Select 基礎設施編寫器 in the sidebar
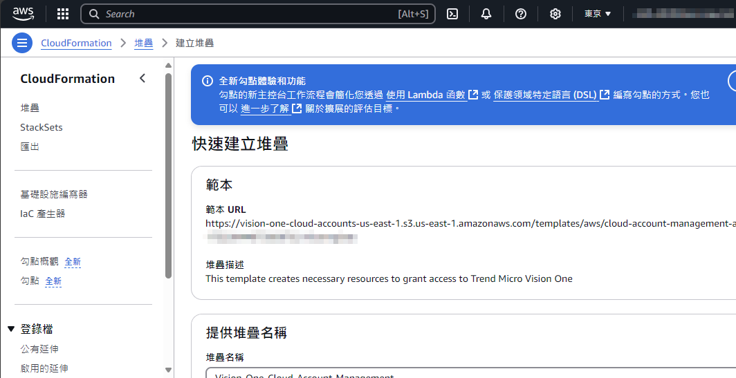 click(54, 194)
